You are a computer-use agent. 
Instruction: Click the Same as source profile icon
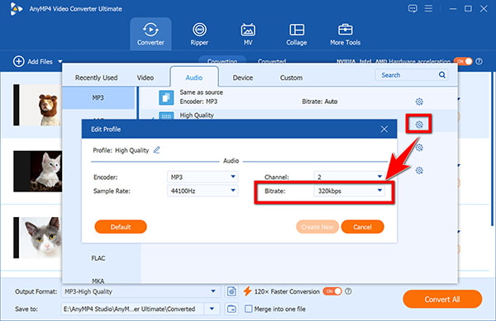(x=166, y=97)
